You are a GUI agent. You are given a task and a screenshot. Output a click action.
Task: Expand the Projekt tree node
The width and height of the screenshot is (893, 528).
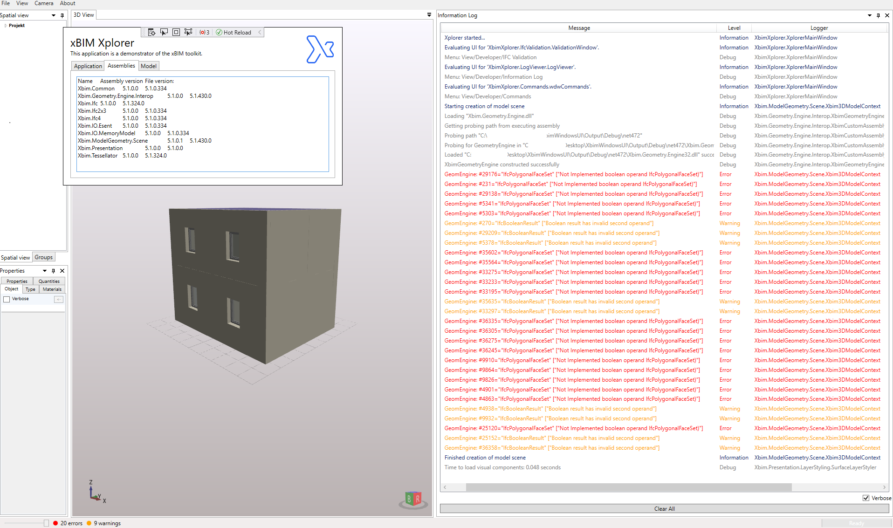6,26
